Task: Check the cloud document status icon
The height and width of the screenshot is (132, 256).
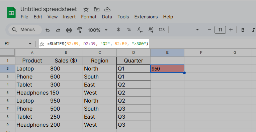Action: [107, 9]
